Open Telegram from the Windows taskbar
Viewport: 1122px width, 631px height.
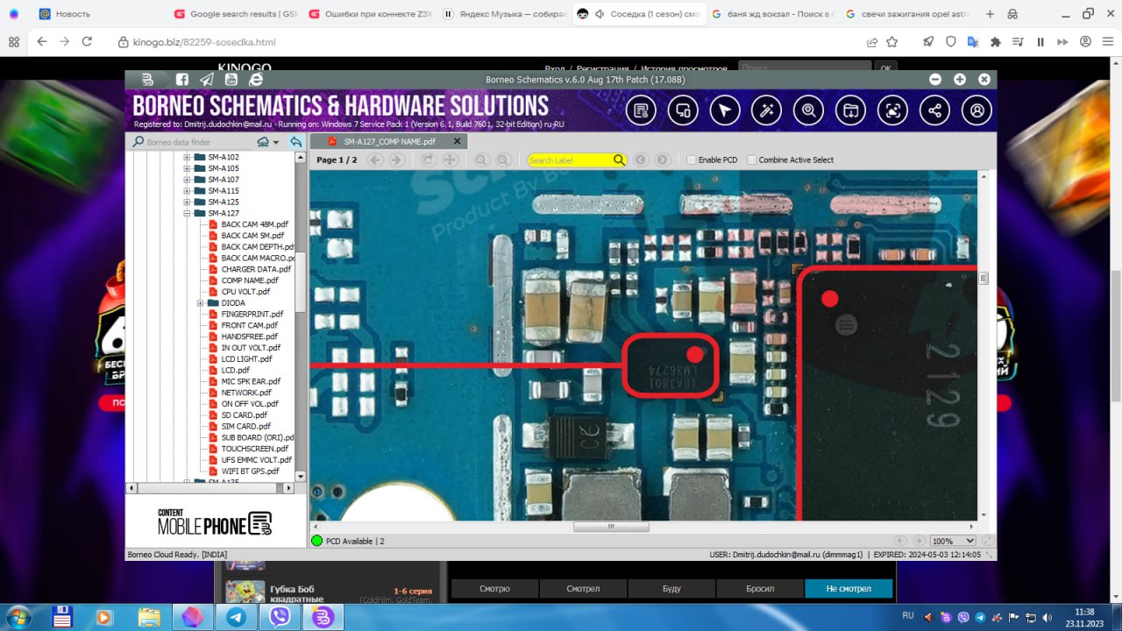[x=236, y=617]
